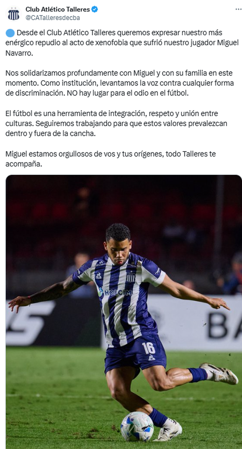Click the HOLCIM sponsor logo on jersey

pyautogui.click(x=115, y=292)
